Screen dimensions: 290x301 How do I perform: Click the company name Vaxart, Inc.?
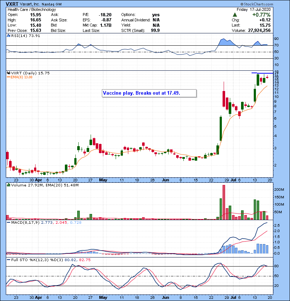pos(29,4)
